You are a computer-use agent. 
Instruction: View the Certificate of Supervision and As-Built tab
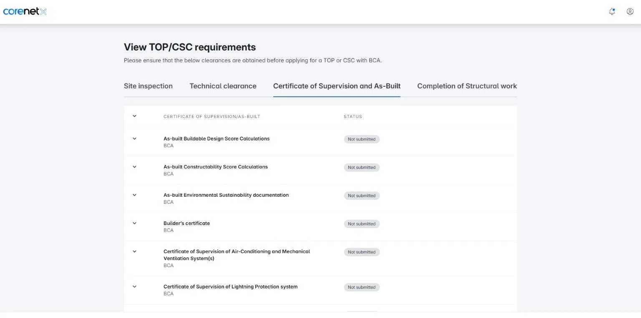pyautogui.click(x=336, y=86)
